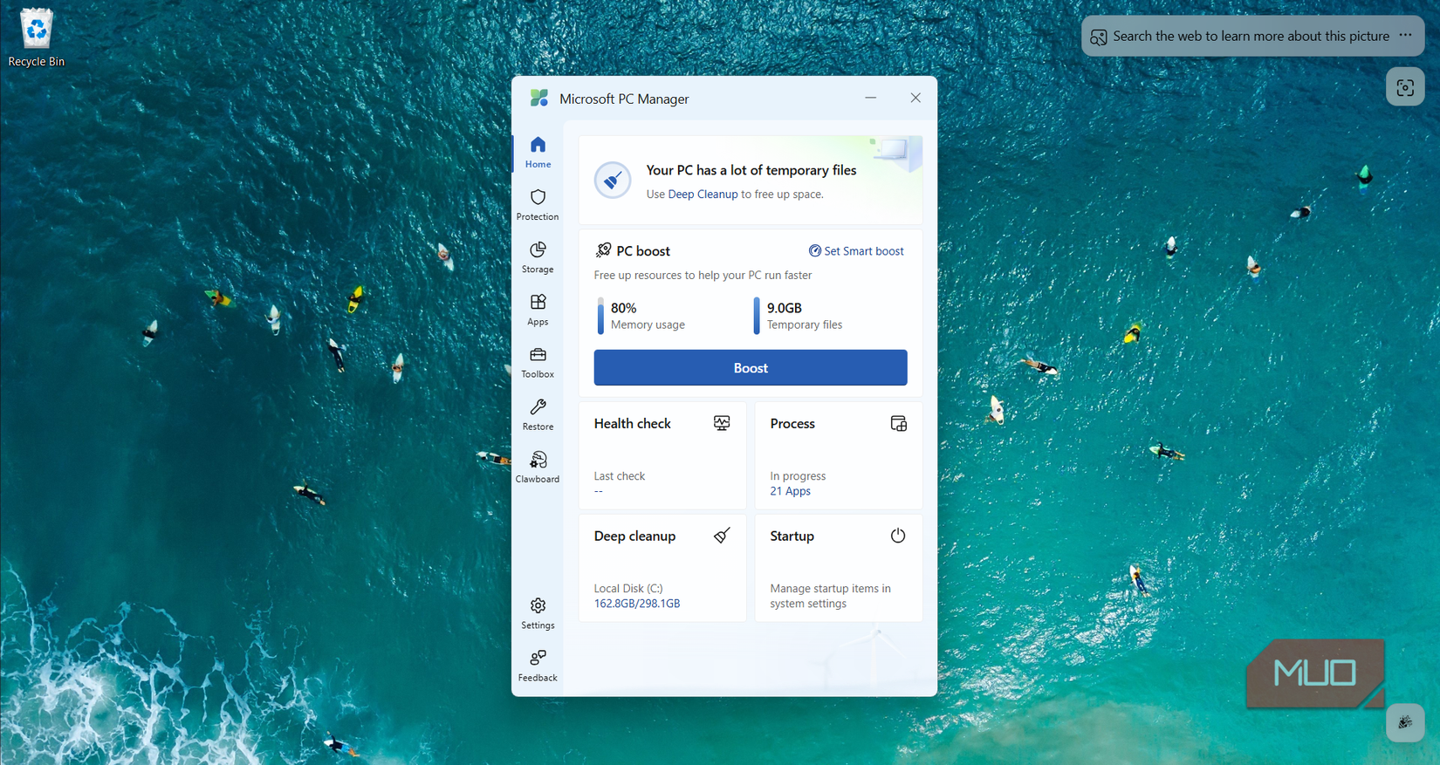Open the Restore section

pyautogui.click(x=538, y=414)
